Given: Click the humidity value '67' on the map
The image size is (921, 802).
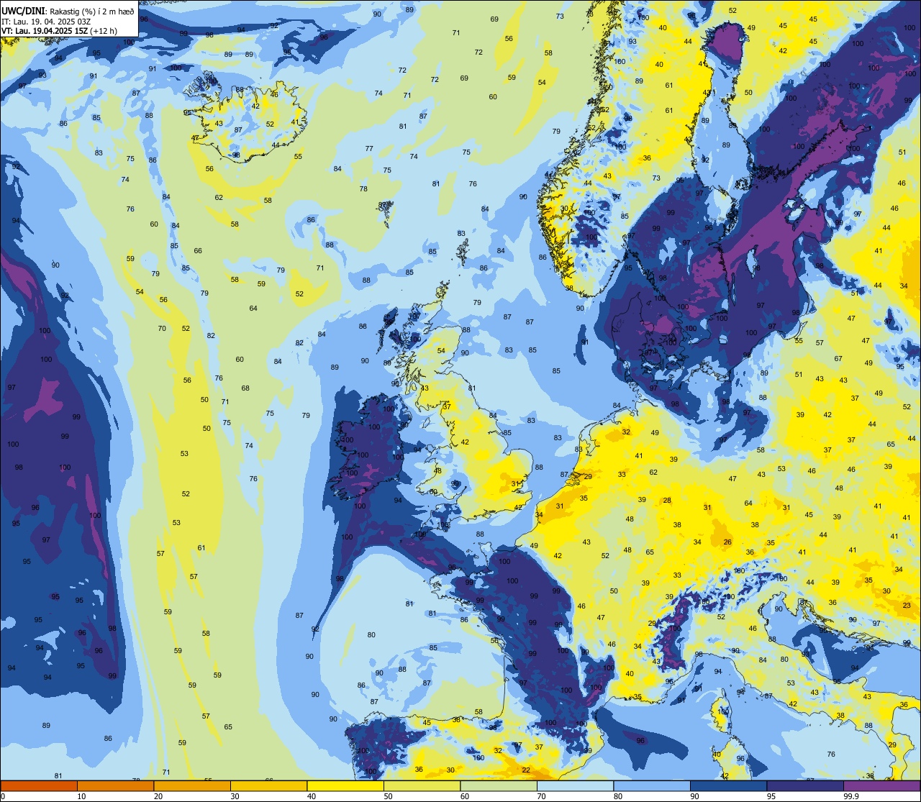Looking at the screenshot, I should click(838, 359).
